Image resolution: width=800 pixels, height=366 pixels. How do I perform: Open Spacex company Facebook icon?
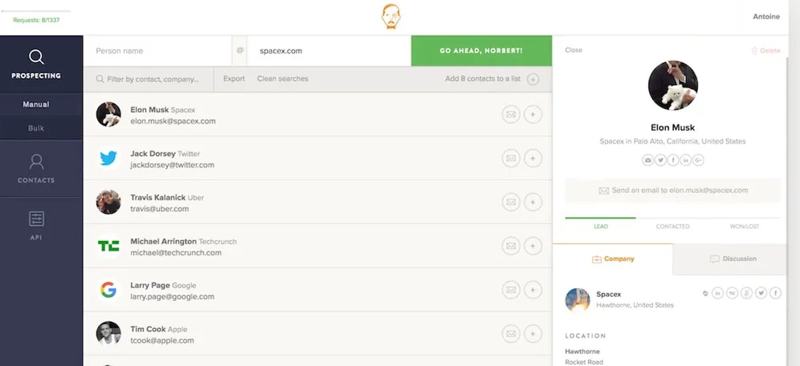click(x=775, y=293)
